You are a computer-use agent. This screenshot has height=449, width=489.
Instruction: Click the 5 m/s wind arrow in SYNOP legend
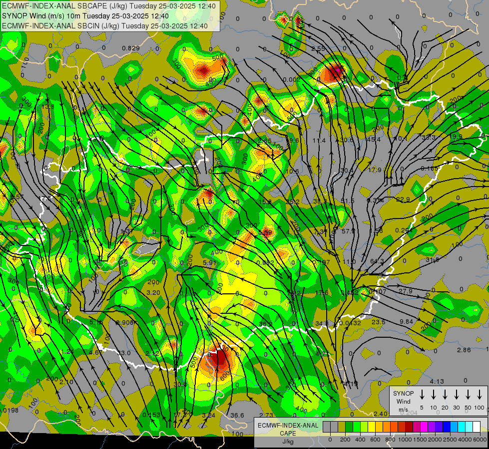(422, 394)
